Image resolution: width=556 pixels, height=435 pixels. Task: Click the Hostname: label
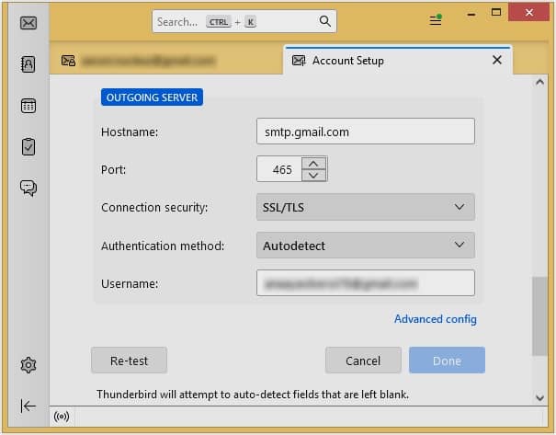130,132
